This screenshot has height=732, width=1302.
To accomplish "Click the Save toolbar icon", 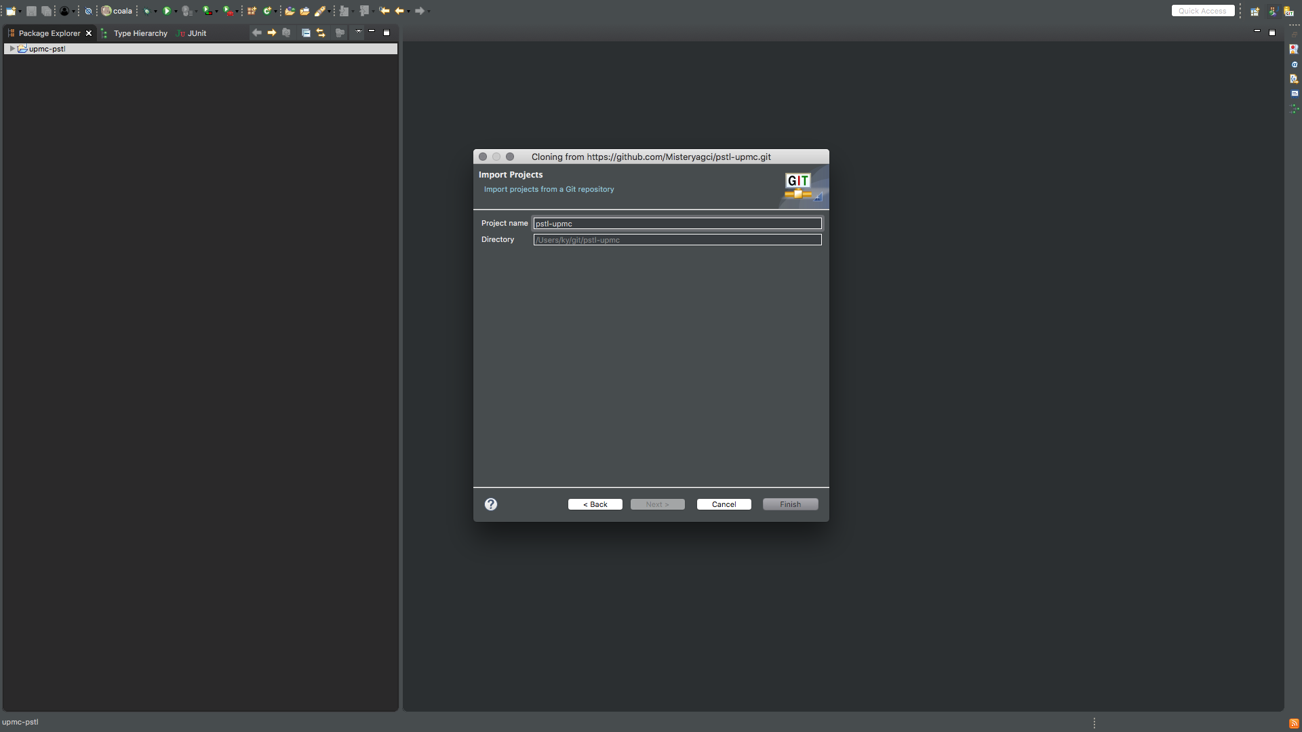I will (x=31, y=11).
